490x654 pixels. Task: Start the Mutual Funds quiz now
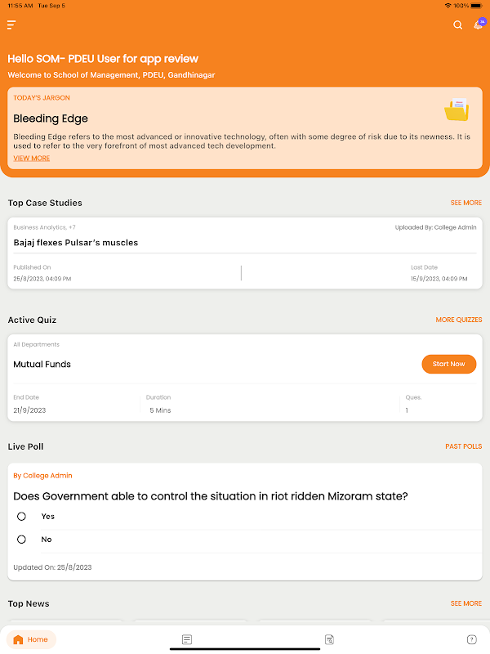[x=448, y=364]
